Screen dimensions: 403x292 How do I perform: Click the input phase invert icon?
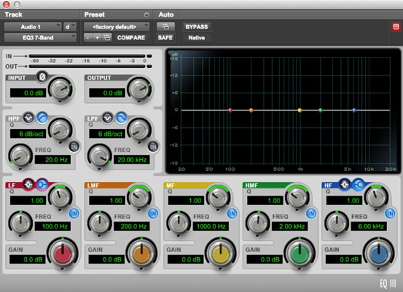pos(42,77)
